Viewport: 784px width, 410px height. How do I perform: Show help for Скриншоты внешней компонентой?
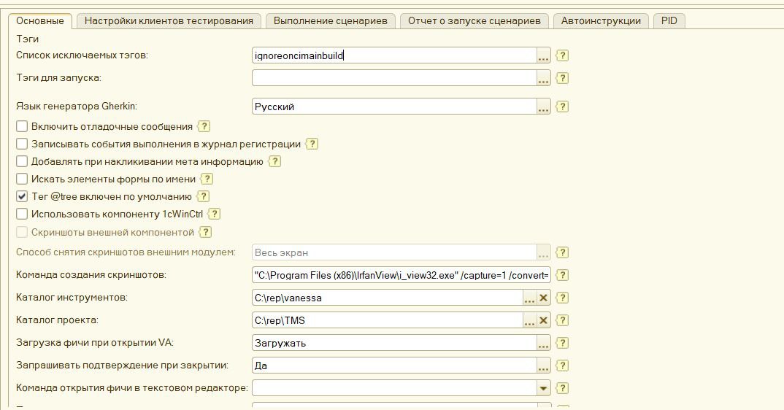click(205, 232)
